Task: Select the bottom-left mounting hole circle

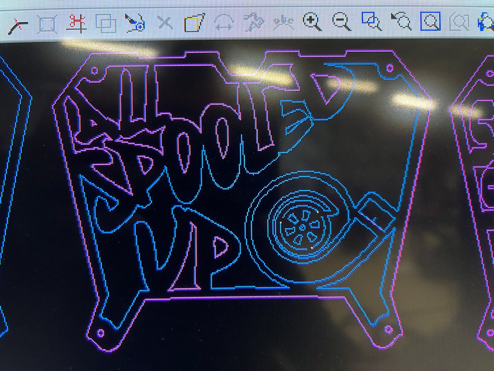Action: coord(101,333)
